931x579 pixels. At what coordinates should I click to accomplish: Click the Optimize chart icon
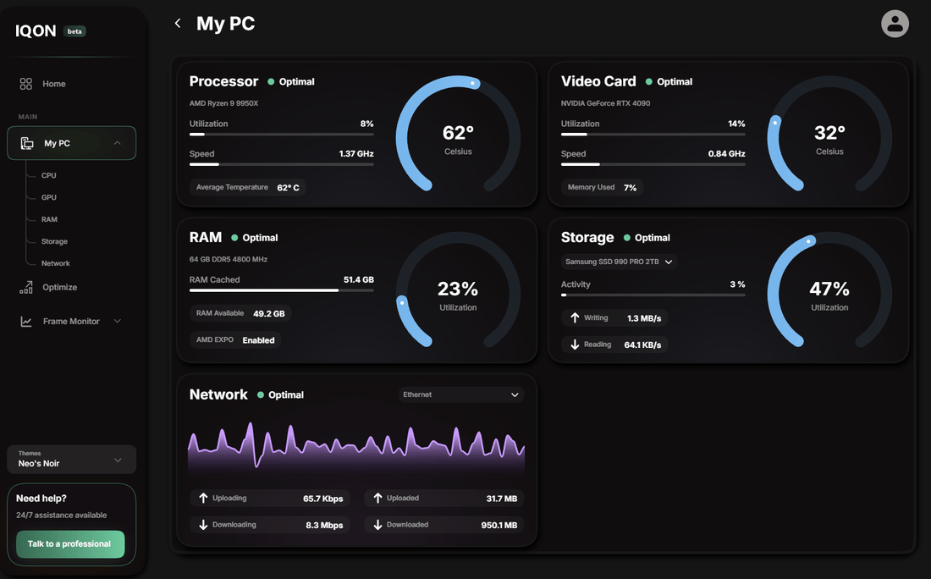[26, 288]
